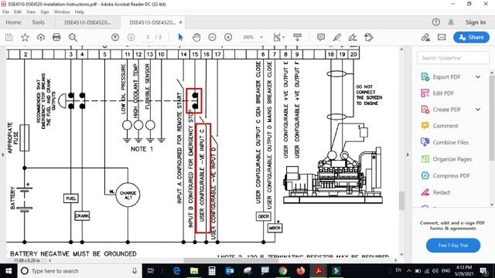Select the arrow Selection tool
Image resolution: width=495 pixels, height=278 pixels.
point(180,37)
